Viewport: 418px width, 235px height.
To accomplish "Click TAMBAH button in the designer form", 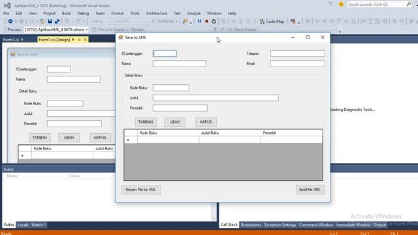I will point(40,138).
